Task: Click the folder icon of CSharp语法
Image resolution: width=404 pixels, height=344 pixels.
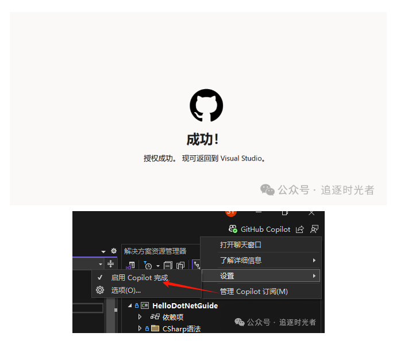Action: click(x=155, y=328)
